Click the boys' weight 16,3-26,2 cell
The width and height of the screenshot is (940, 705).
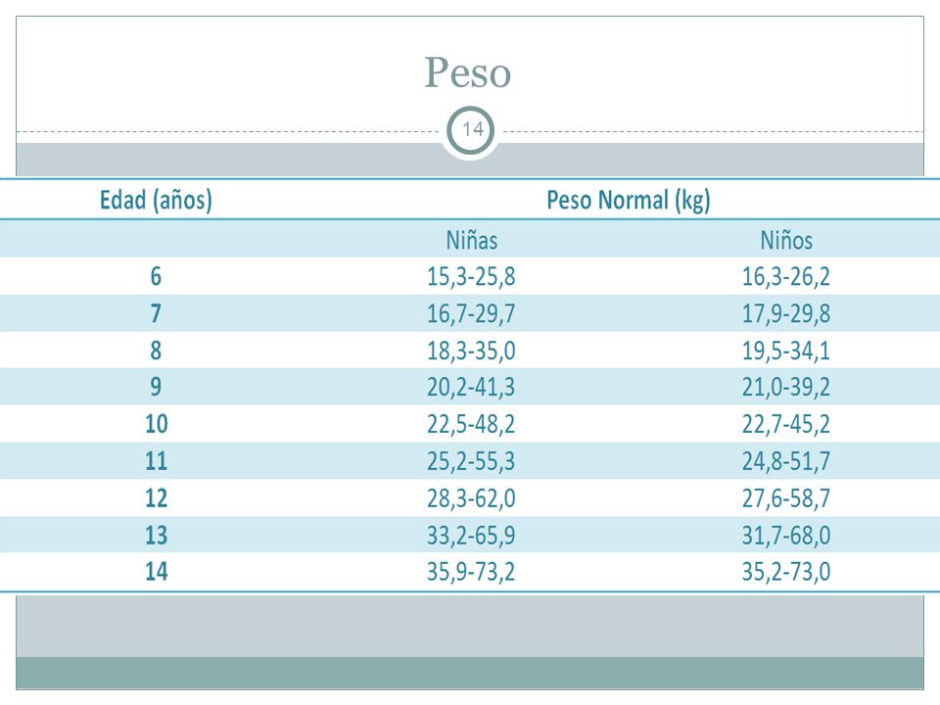(x=786, y=276)
